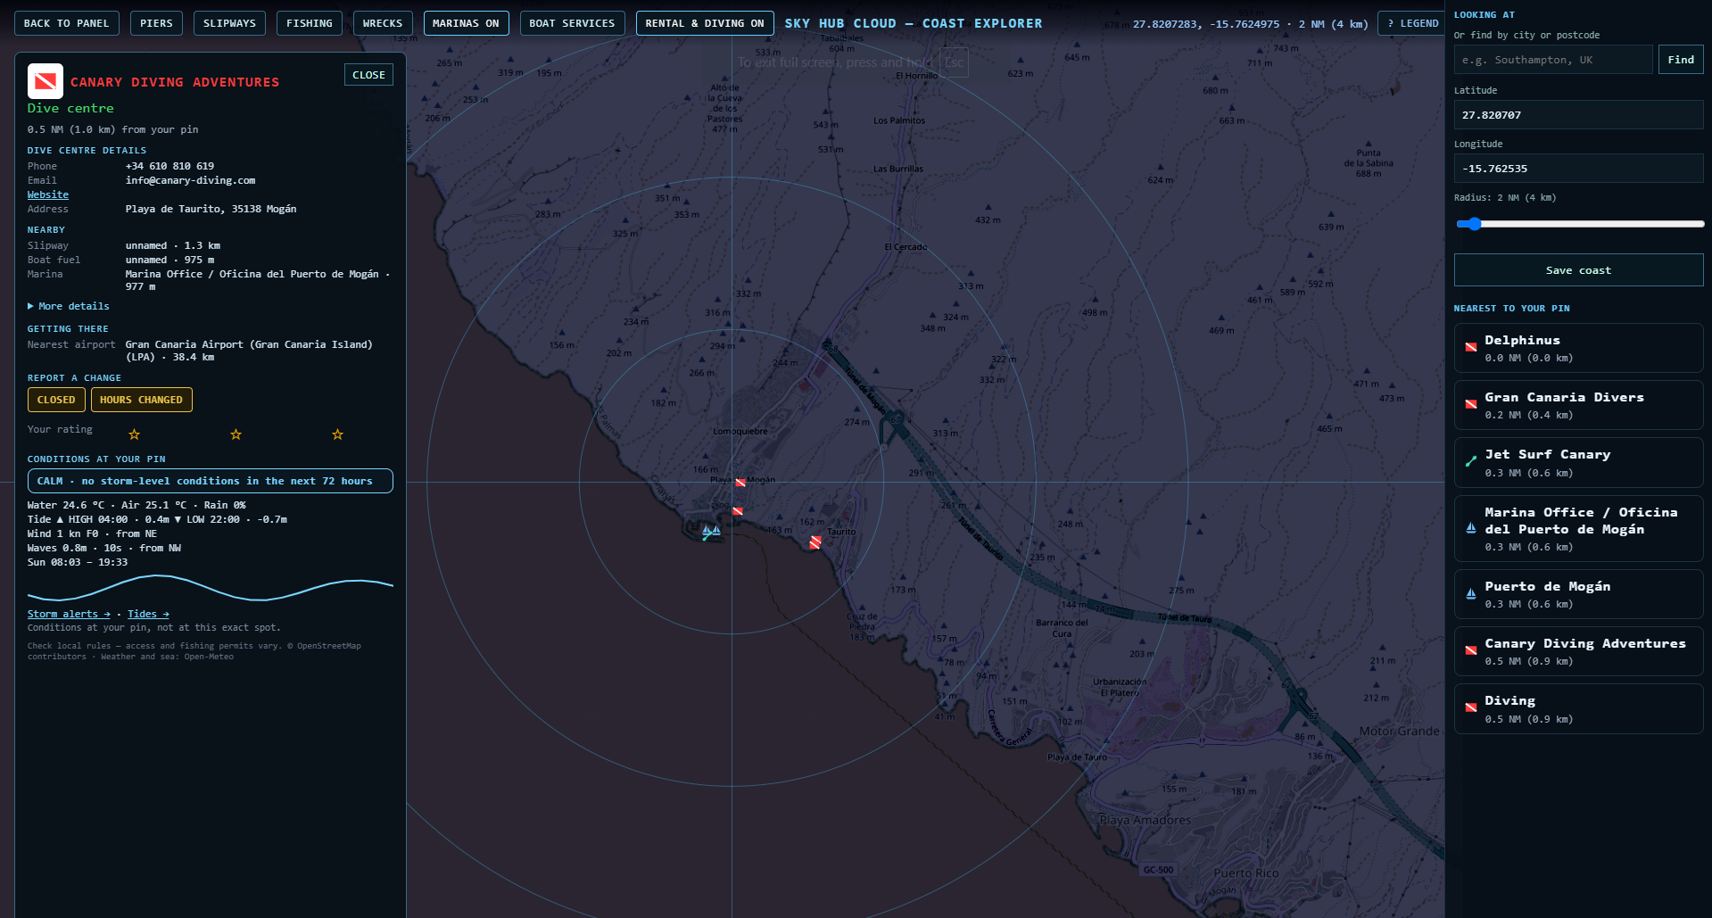Select the third rating star
The width and height of the screenshot is (1712, 918).
pos(337,434)
